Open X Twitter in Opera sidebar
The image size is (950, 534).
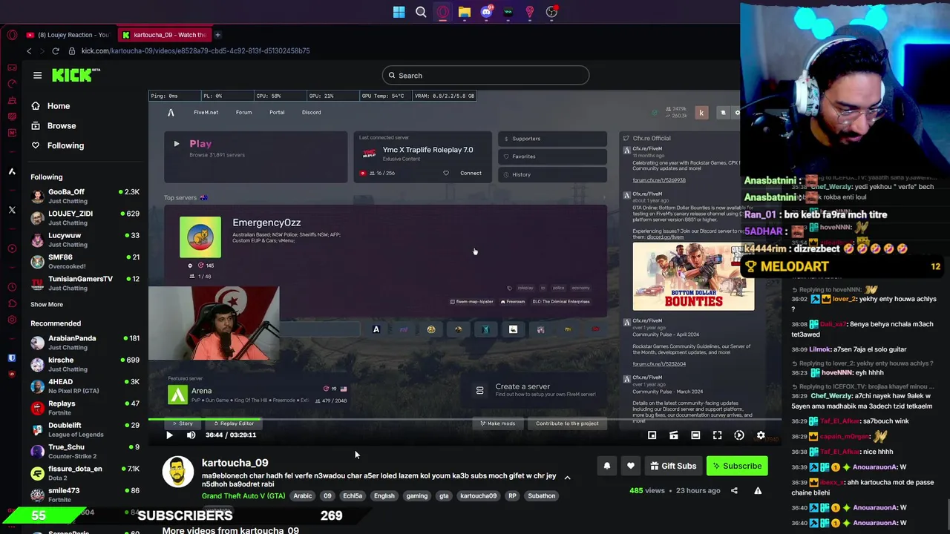point(12,210)
